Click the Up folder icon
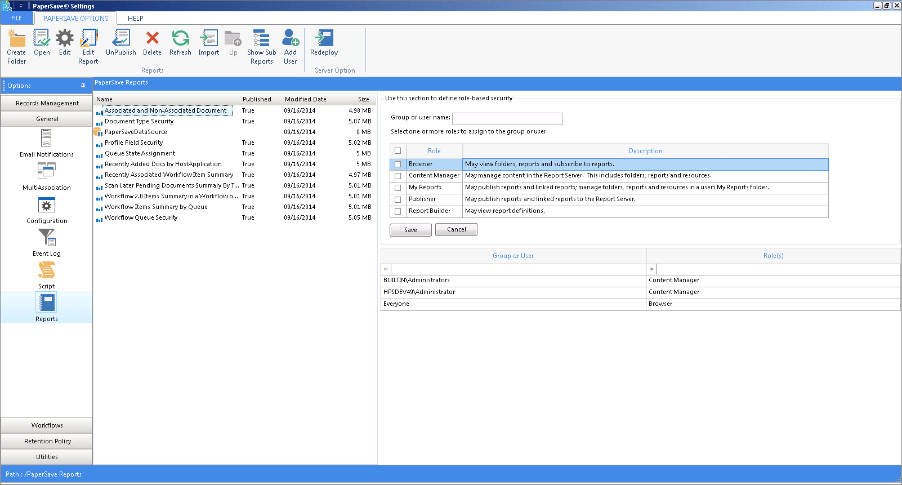Viewport: 902px width, 485px height. pyautogui.click(x=233, y=43)
